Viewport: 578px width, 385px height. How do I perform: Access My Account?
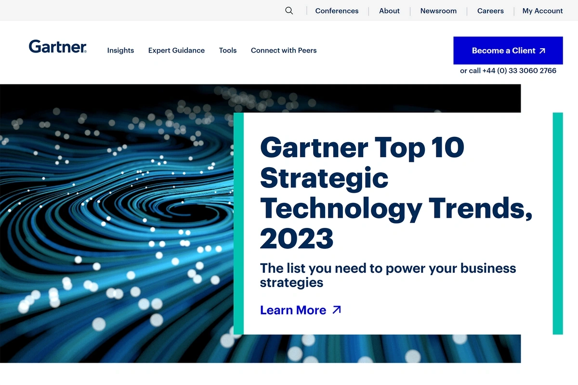click(542, 11)
